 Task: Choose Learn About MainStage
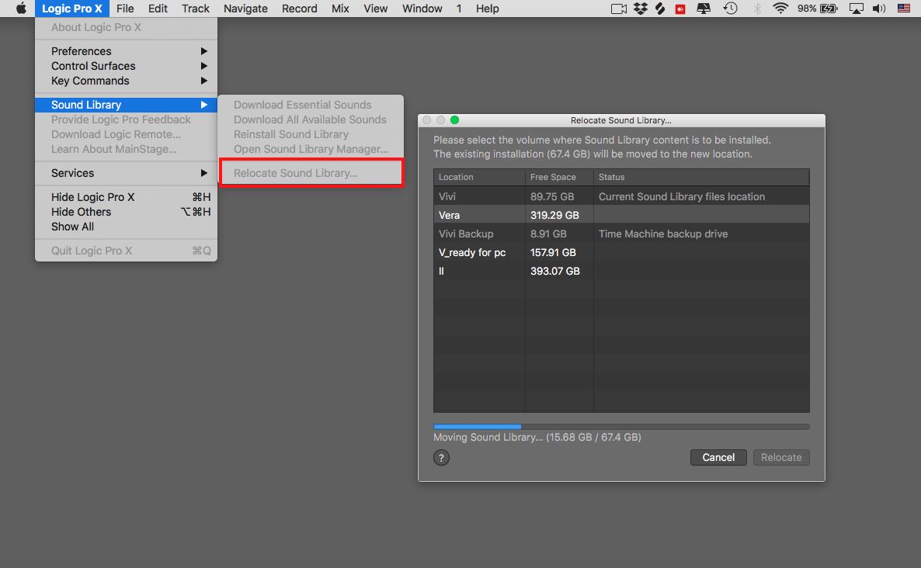(126, 149)
